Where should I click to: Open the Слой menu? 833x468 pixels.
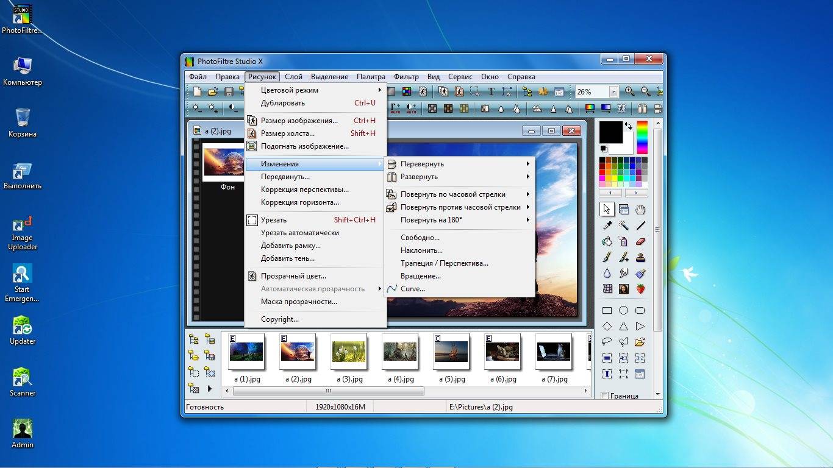click(x=293, y=77)
